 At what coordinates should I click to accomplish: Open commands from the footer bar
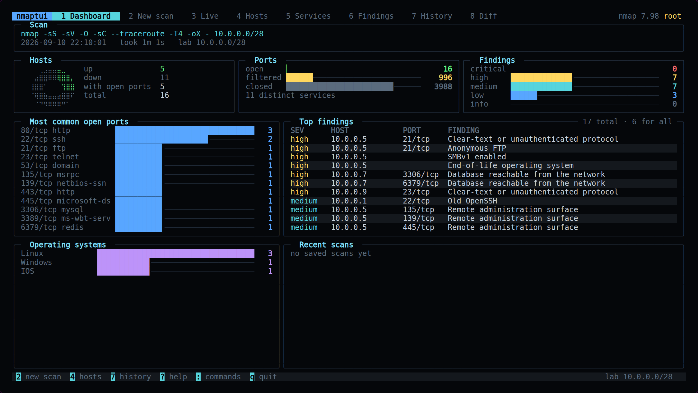(219, 377)
